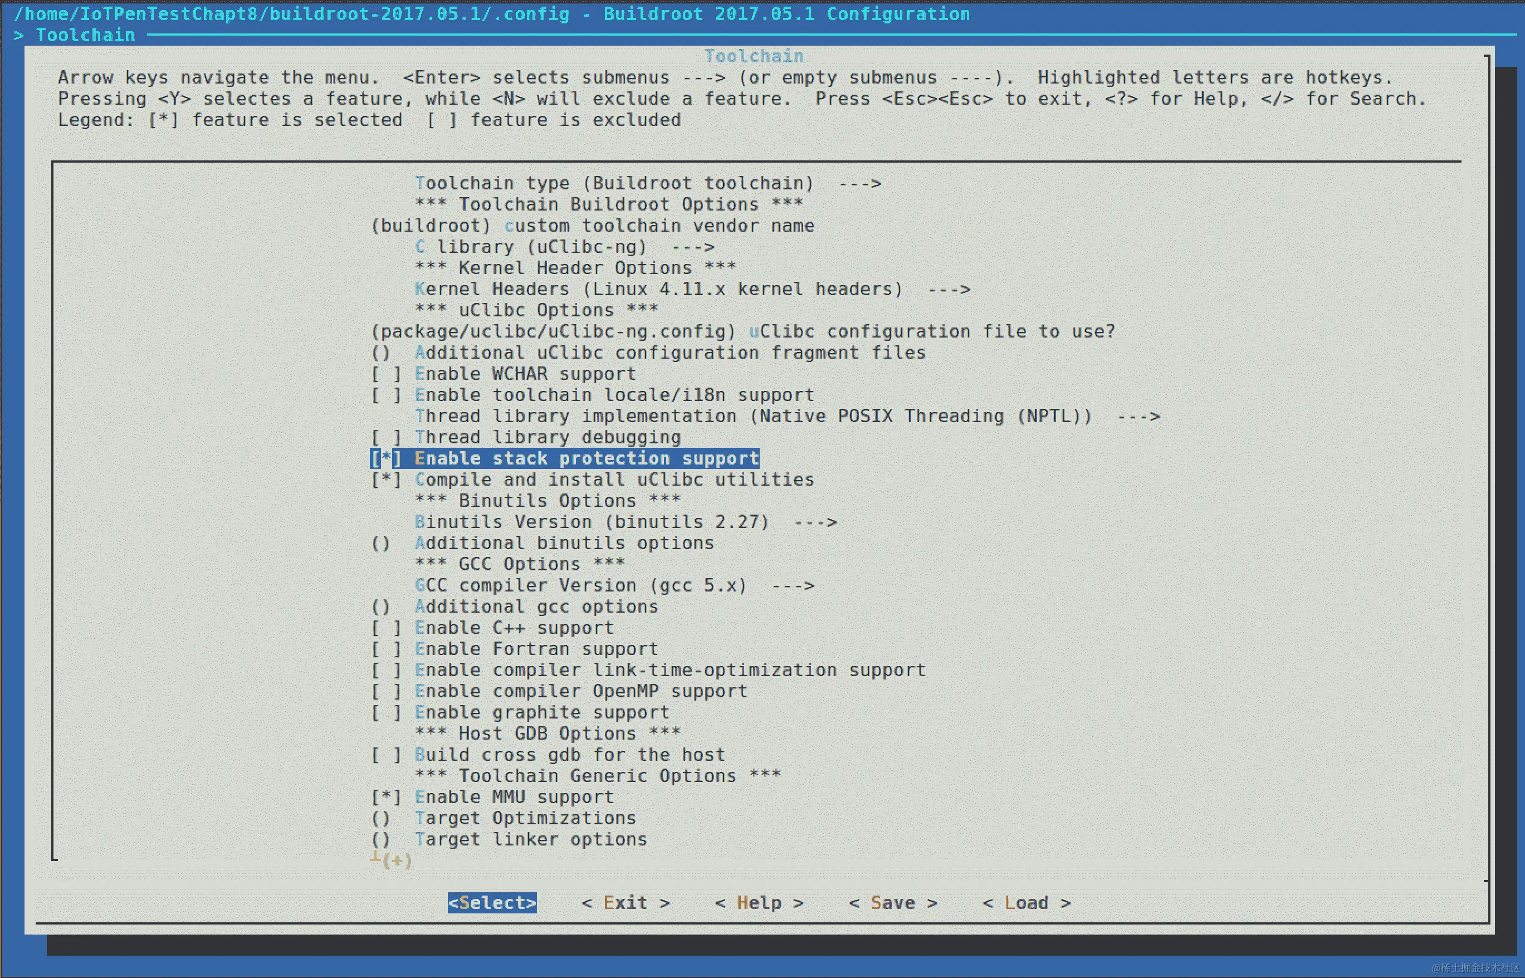Viewport: 1525px width, 978px height.
Task: Click the Help button
Action: [x=760, y=903]
